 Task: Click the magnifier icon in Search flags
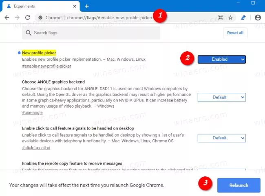[29, 33]
